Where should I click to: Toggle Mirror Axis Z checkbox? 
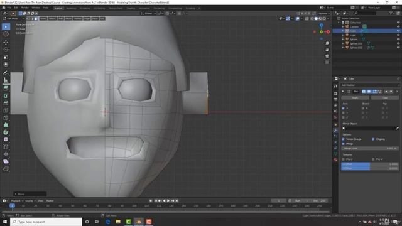click(x=344, y=117)
